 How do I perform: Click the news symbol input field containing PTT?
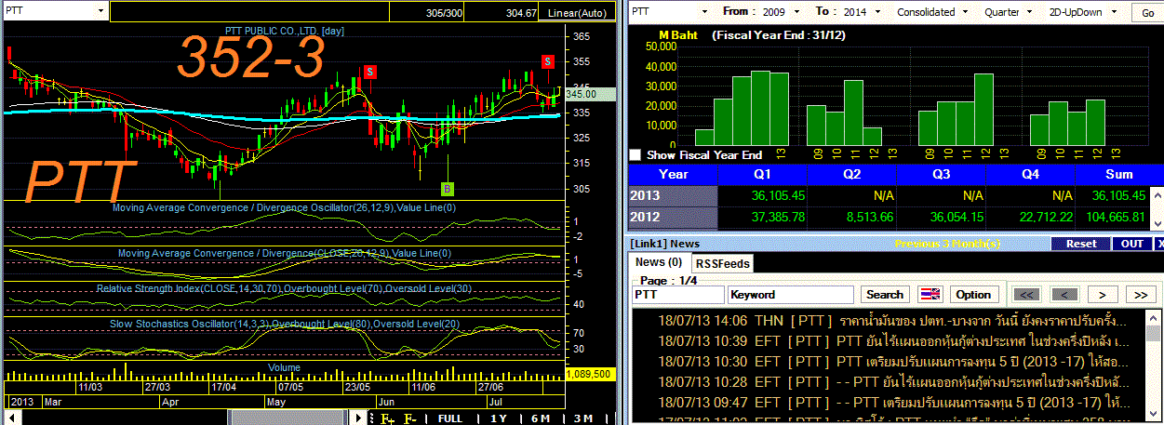coord(678,295)
